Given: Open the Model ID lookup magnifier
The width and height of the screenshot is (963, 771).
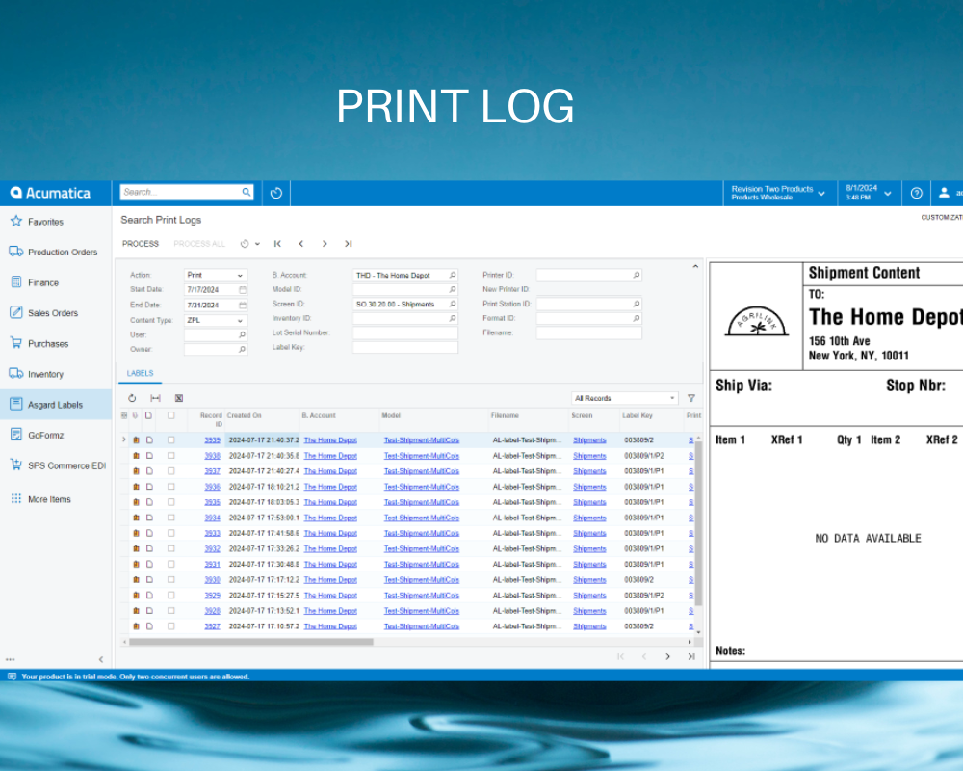Looking at the screenshot, I should pos(453,289).
